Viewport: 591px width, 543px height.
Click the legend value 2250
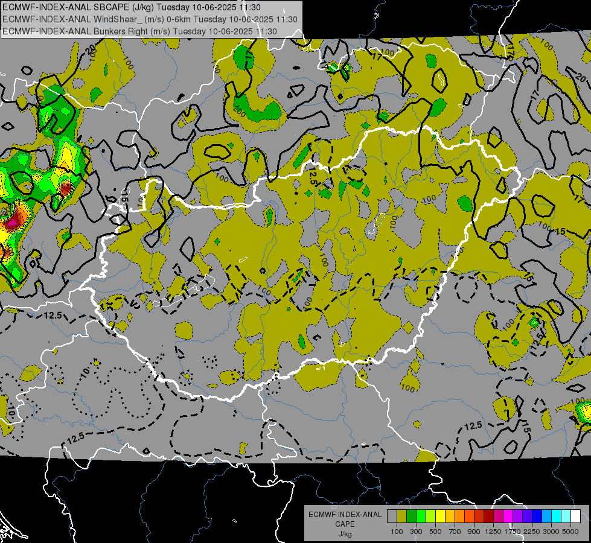pos(532,532)
